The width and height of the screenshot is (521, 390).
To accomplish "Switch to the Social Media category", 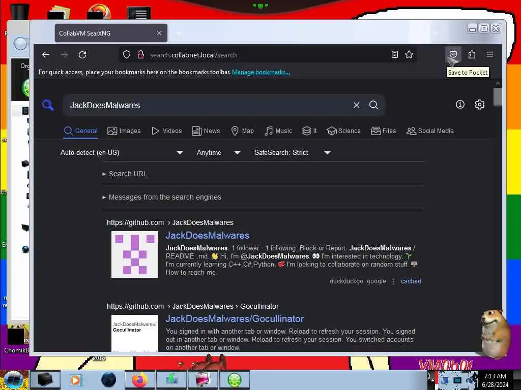I will (430, 131).
